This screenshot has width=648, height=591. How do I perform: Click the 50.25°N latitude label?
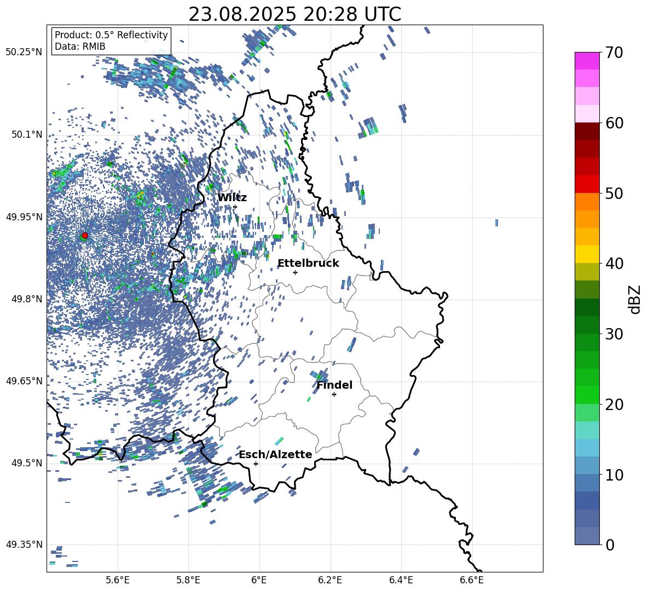click(x=24, y=52)
